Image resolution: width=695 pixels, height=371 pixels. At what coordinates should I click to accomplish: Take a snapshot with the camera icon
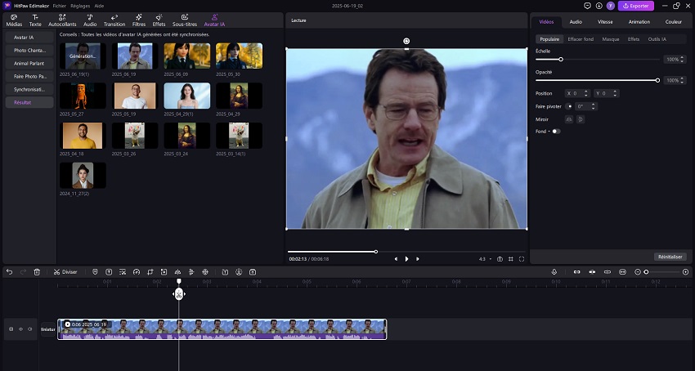point(500,259)
